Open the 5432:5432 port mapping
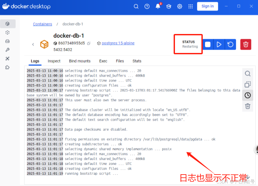Screen dimensions: 258x186 (63, 50)
